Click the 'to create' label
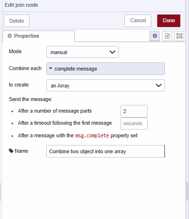The width and height of the screenshot is (189, 219). 19,85
